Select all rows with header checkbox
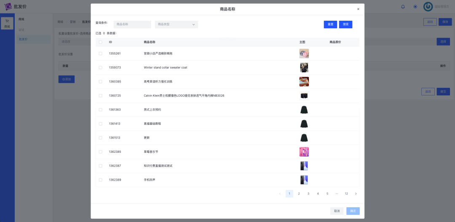 (100, 42)
